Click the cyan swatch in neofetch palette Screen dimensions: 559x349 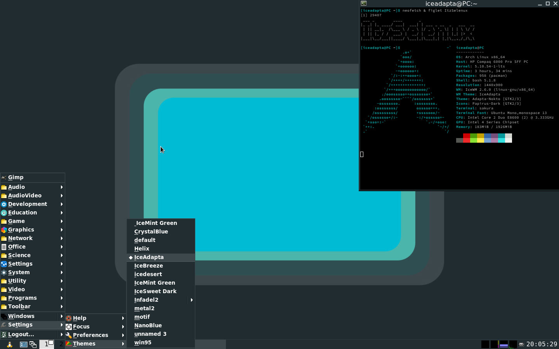pos(502,138)
